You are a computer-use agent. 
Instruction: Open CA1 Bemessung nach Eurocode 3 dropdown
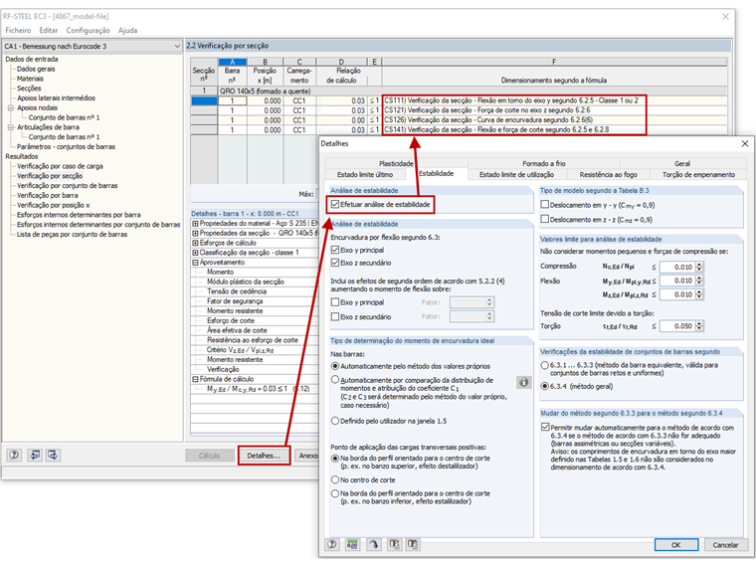point(93,47)
